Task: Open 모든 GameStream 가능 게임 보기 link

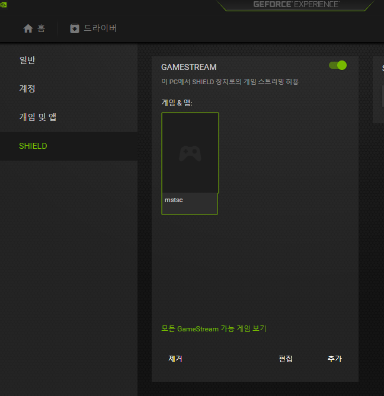Action: [x=213, y=328]
